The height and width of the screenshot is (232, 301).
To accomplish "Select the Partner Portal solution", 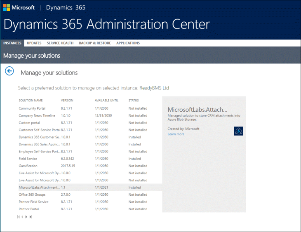I will 90,209.
